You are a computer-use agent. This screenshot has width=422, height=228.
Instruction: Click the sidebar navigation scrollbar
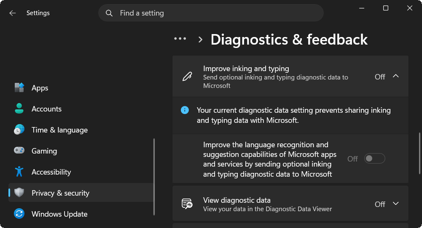click(154, 177)
